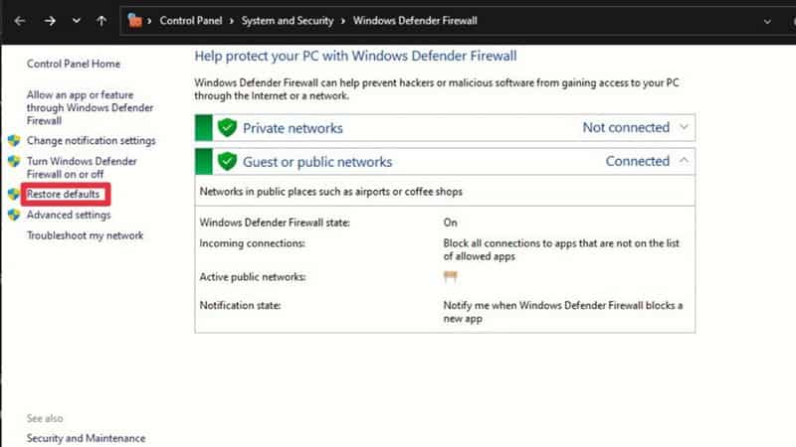The height and width of the screenshot is (447, 796).
Task: Go up one level with Up arrow
Action: [x=101, y=20]
